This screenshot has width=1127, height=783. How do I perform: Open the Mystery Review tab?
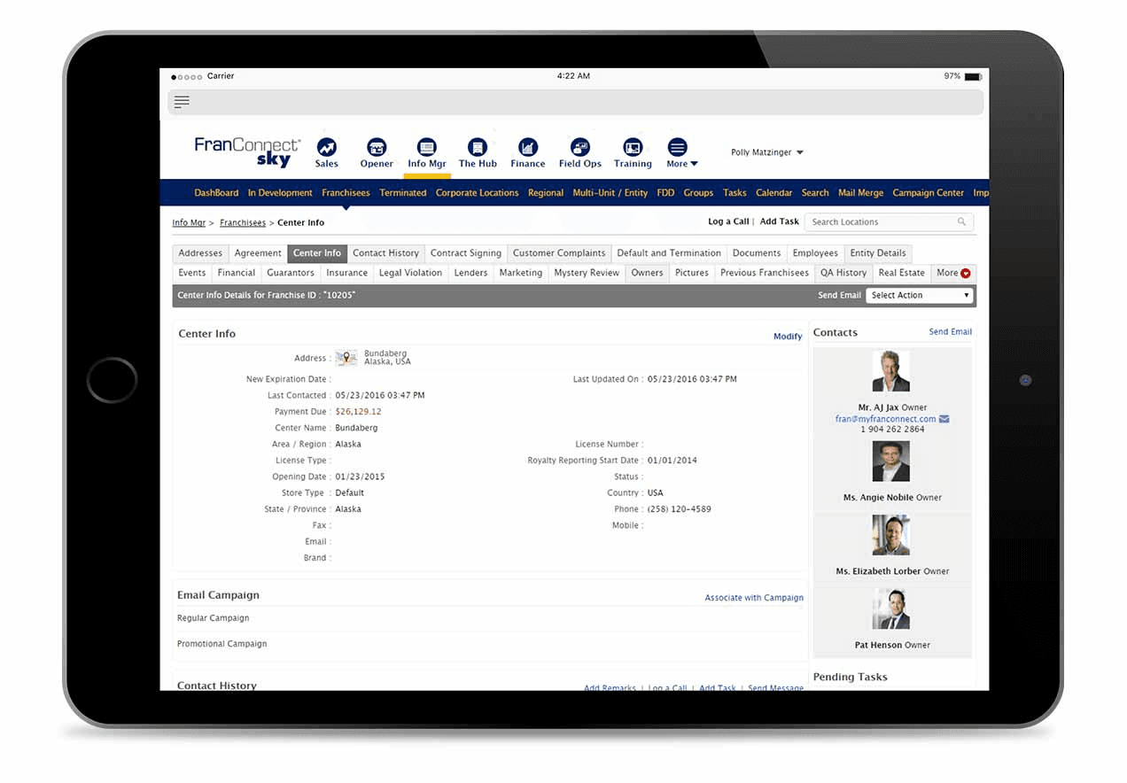(587, 273)
